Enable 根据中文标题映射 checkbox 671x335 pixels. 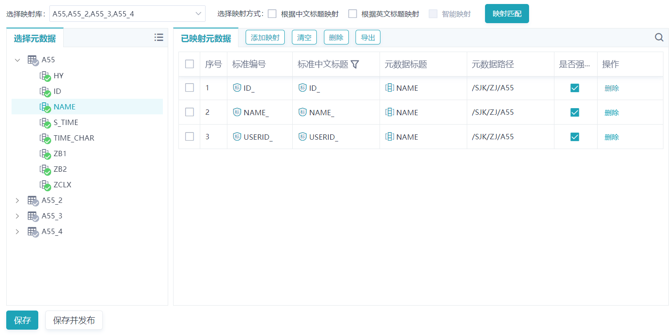pos(272,14)
